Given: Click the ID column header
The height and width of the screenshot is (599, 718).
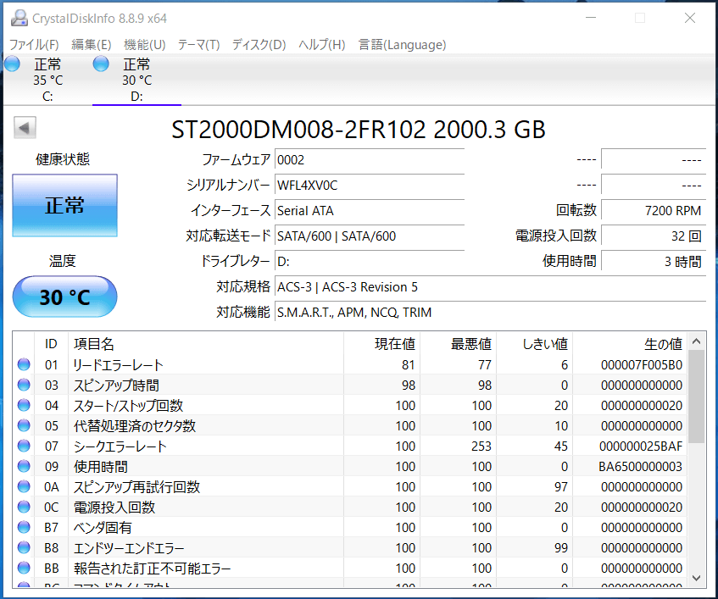Looking at the screenshot, I should pyautogui.click(x=51, y=344).
